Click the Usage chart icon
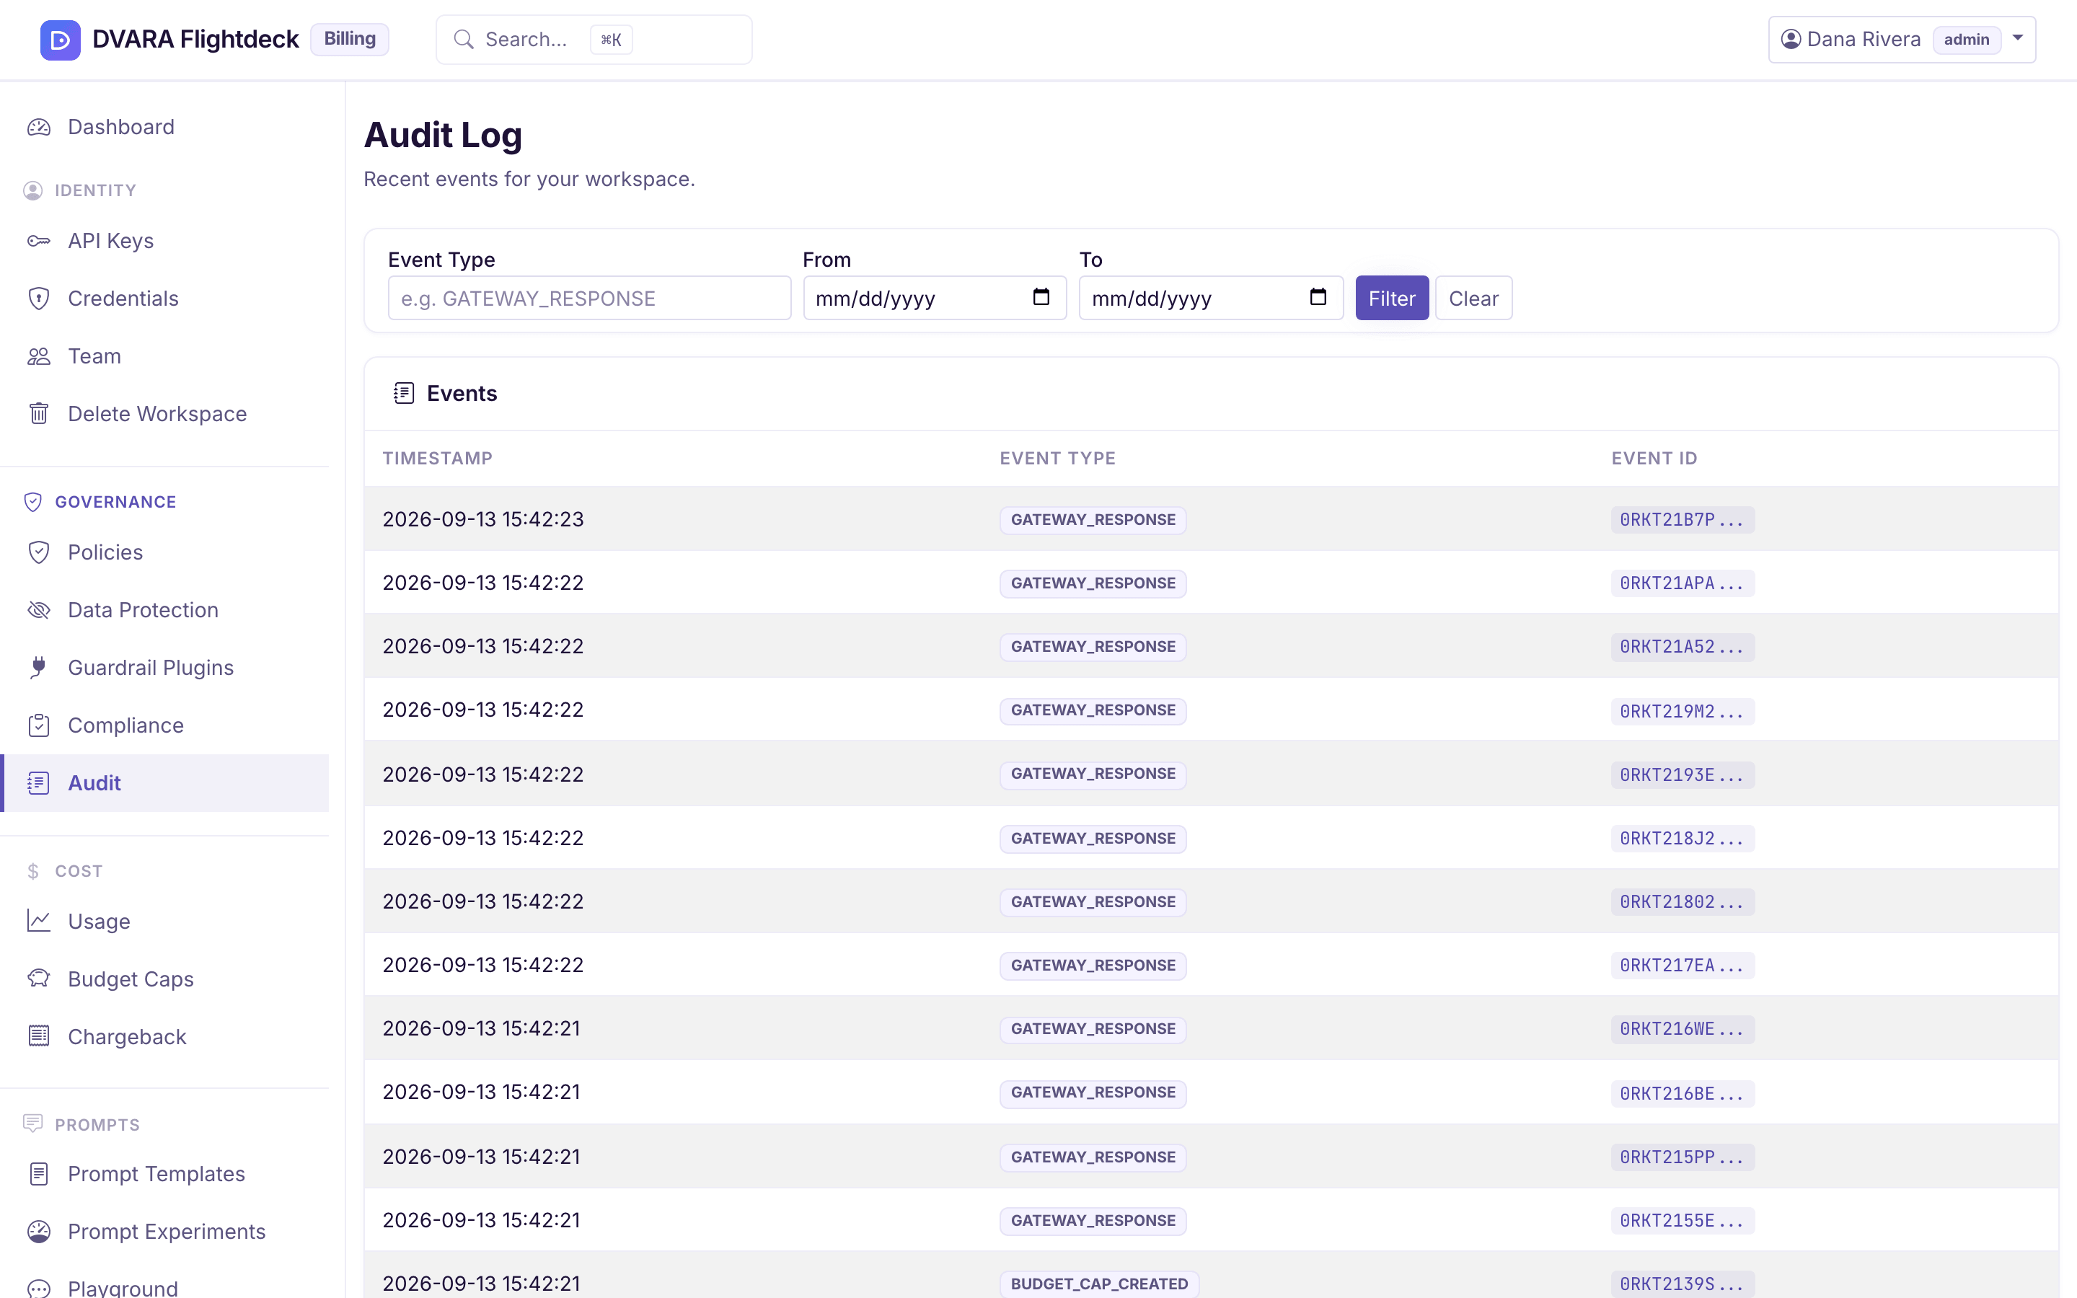This screenshot has width=2077, height=1298. [39, 921]
